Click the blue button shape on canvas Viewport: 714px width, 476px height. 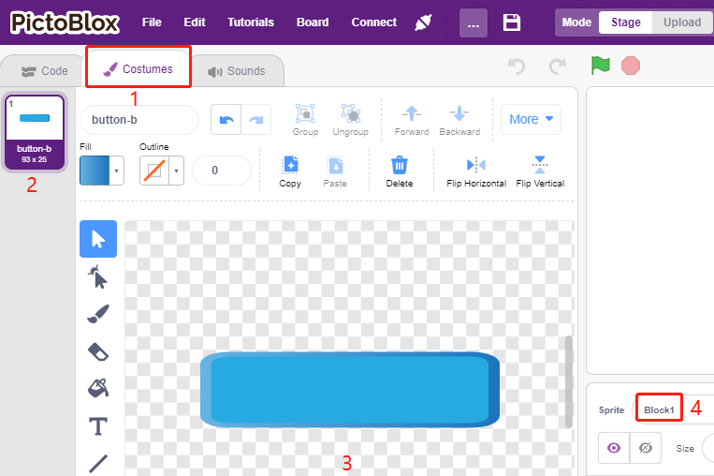pos(350,390)
